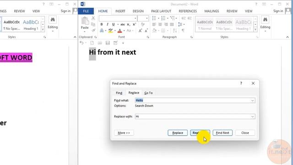Open the MAILINGS ribbon tab

(x=212, y=11)
